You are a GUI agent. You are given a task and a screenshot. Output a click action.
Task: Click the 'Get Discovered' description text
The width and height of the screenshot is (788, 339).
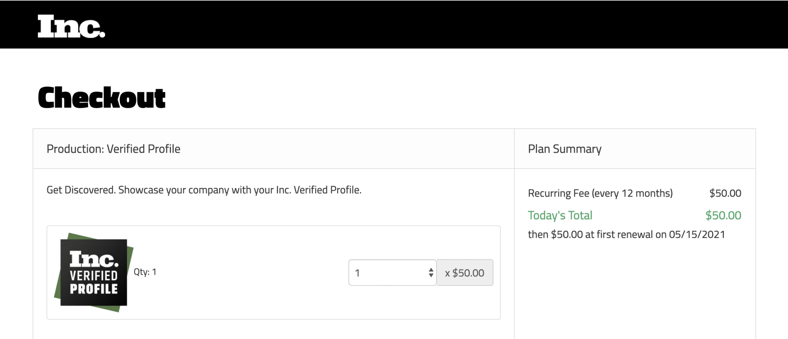[x=204, y=190]
